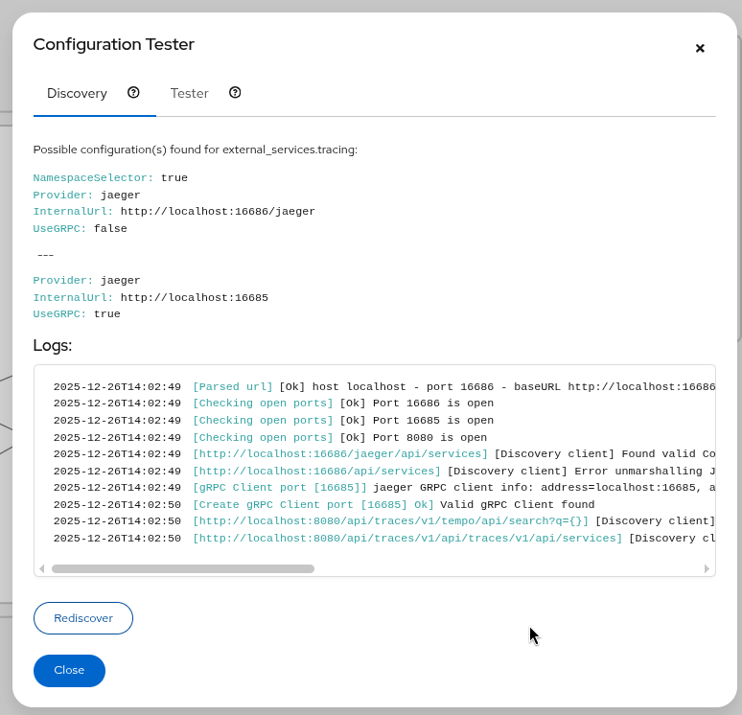Image resolution: width=742 pixels, height=715 pixels.
Task: Click the logs scrollbar left arrow
Action: pos(41,568)
